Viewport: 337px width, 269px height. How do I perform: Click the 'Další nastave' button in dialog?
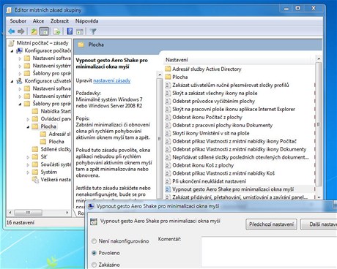click(319, 224)
